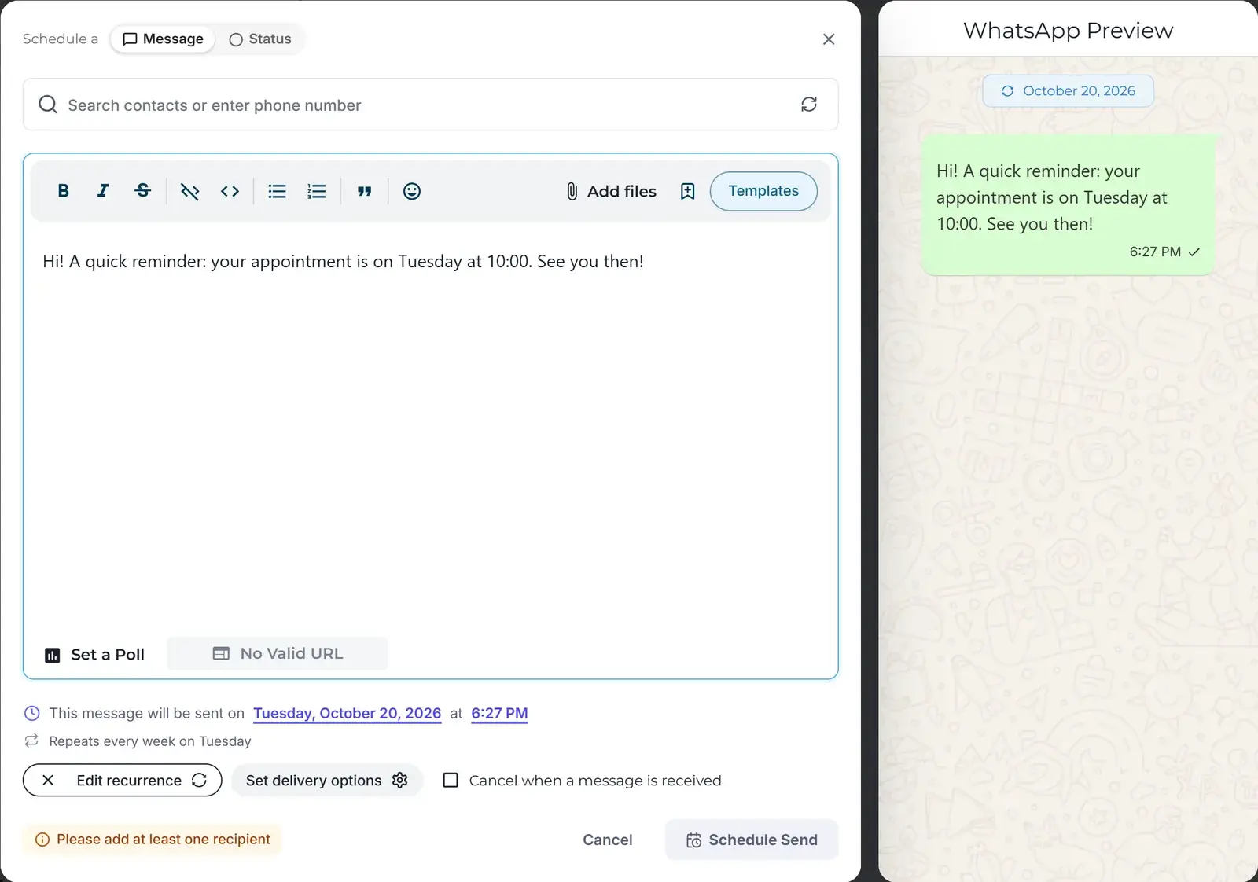The width and height of the screenshot is (1258, 882).
Task: Click Edit recurrence
Action: [x=141, y=780]
